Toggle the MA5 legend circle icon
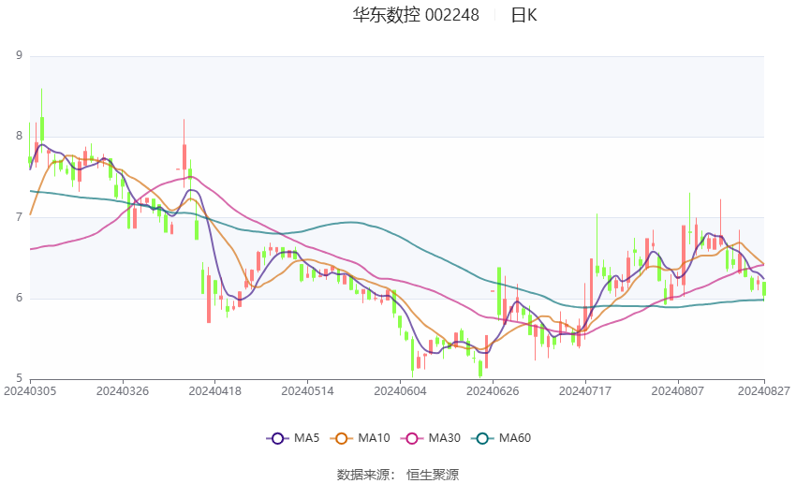Image resolution: width=796 pixels, height=484 pixels. pos(278,438)
